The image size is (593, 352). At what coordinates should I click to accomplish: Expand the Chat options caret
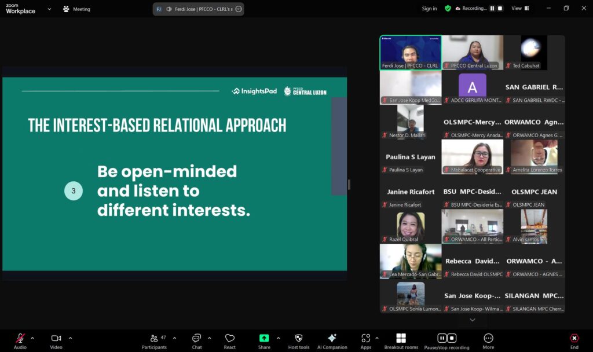coord(209,338)
